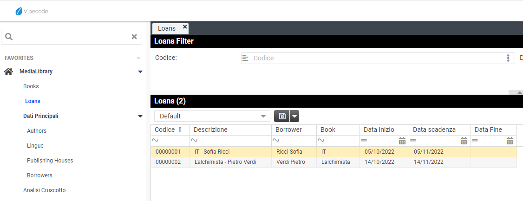Click the MediaLibrary home icon
Image resolution: width=523 pixels, height=201 pixels.
8,71
